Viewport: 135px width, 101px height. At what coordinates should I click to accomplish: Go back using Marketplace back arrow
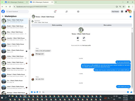3,16
